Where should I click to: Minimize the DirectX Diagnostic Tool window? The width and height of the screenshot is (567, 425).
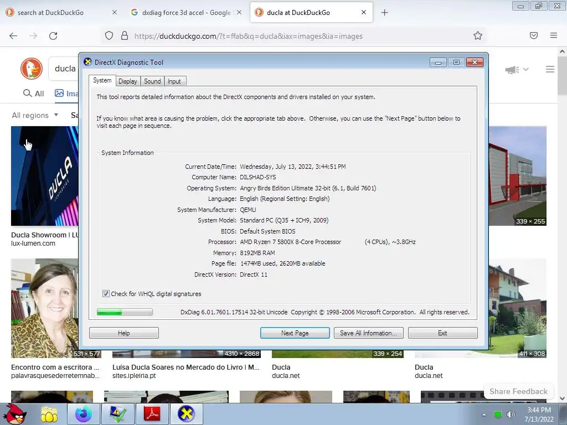pos(438,62)
